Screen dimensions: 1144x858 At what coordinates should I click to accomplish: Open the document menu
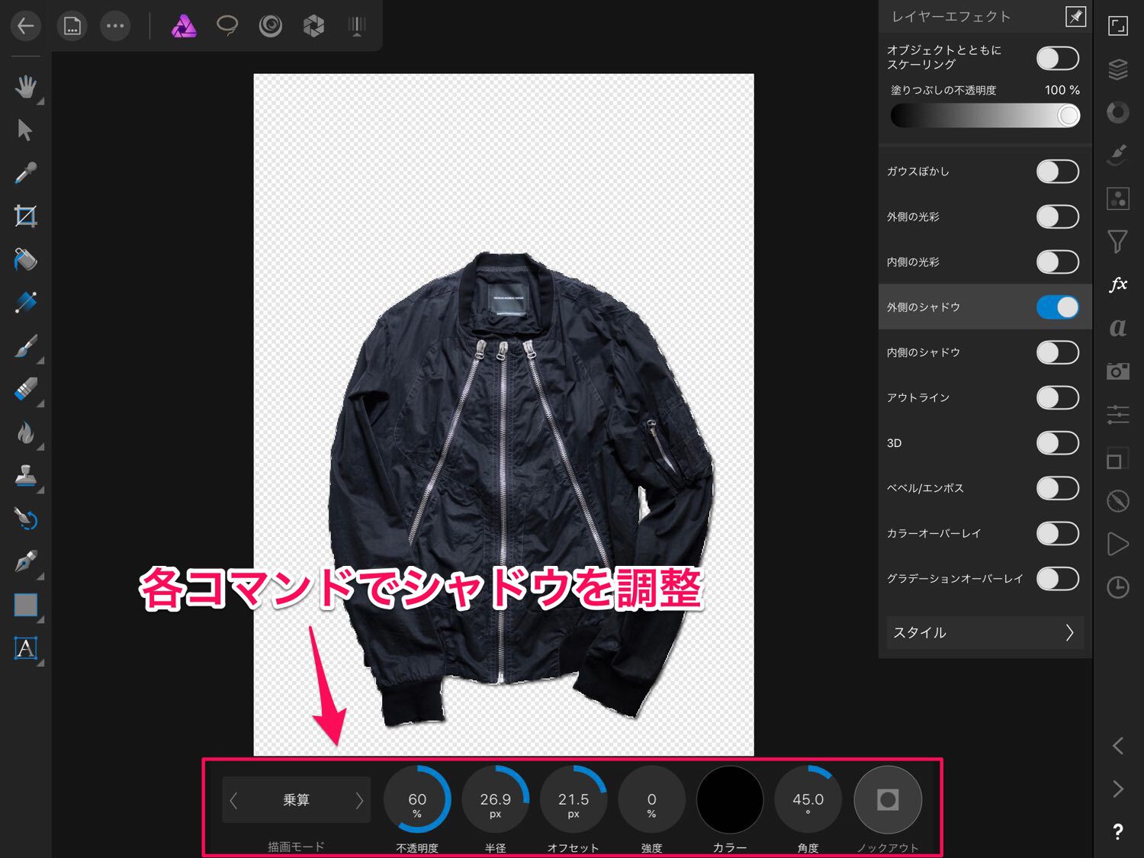pyautogui.click(x=72, y=27)
